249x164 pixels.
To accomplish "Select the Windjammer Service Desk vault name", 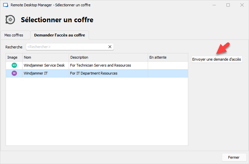I will pos(44,65).
